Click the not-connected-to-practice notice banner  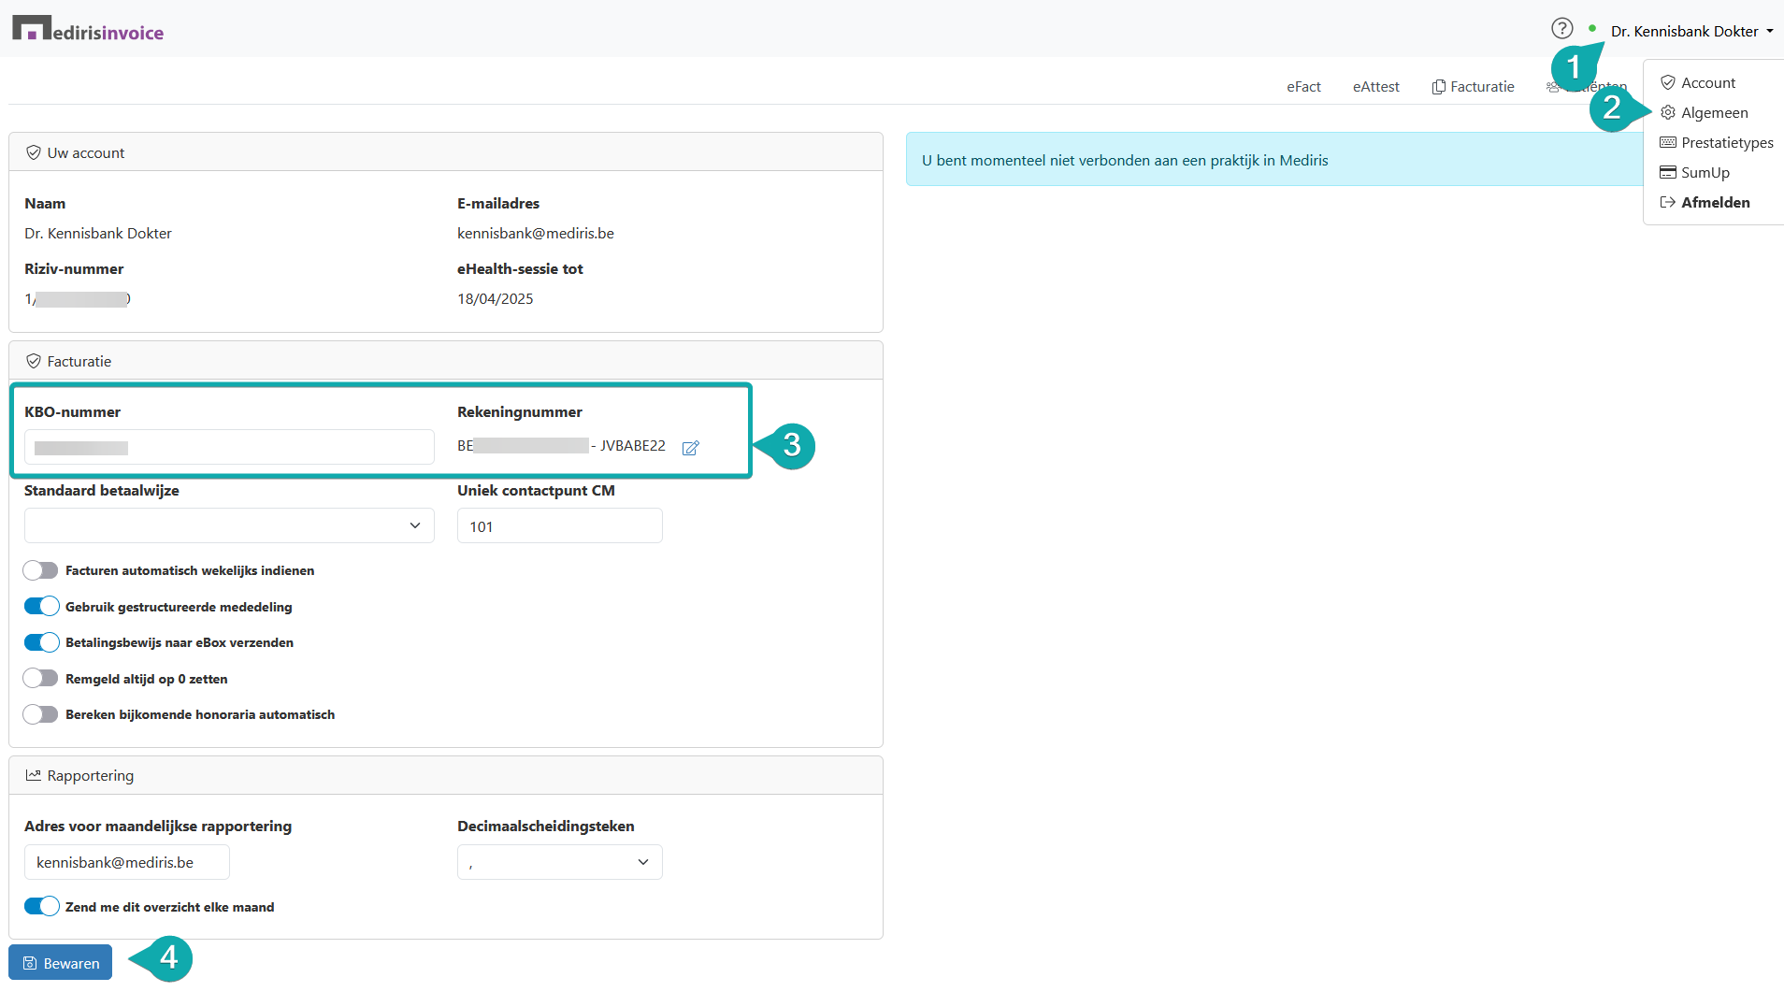1275,160
